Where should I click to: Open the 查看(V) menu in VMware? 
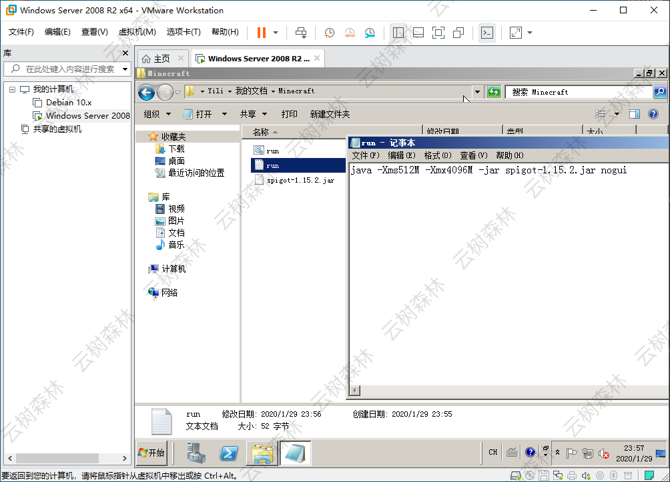[95, 32]
